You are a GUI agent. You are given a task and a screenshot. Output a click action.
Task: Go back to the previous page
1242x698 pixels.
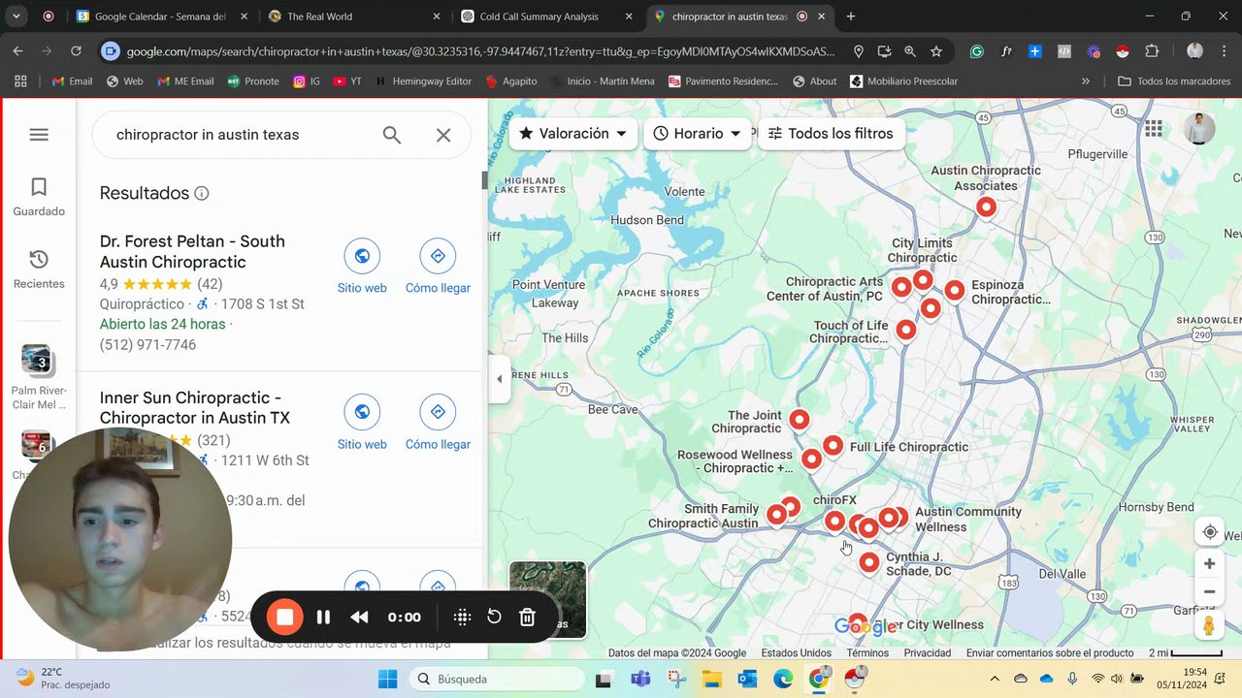[18, 51]
